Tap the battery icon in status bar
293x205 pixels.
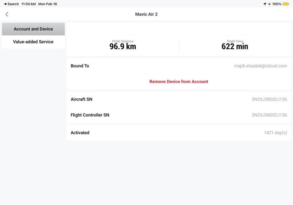tap(286, 4)
